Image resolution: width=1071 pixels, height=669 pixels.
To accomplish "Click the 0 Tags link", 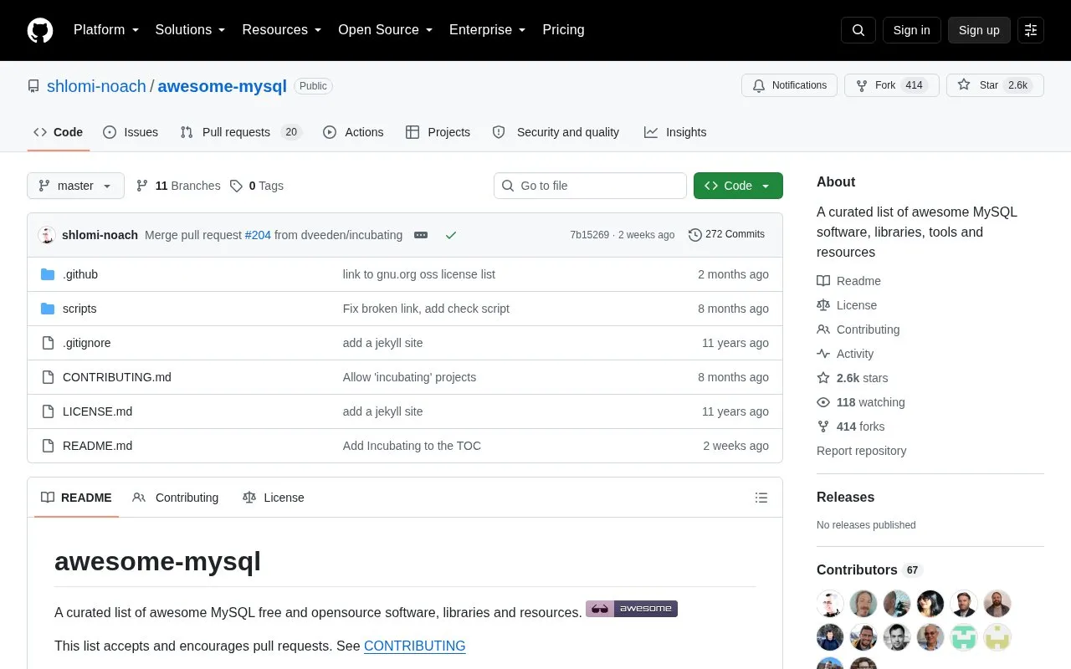I will click(x=257, y=186).
